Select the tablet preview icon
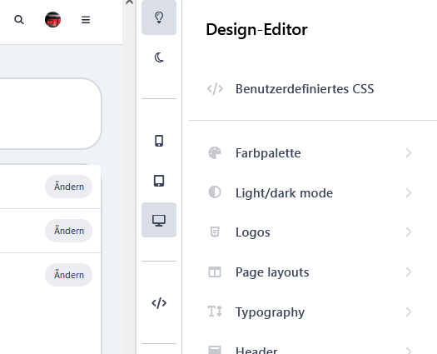Viewport: 437px width, 354px height. tap(159, 181)
